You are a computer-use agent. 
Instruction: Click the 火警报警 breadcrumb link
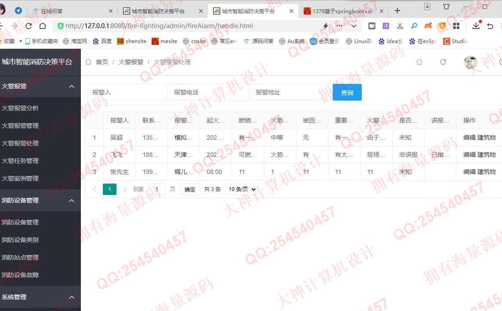tap(131, 62)
